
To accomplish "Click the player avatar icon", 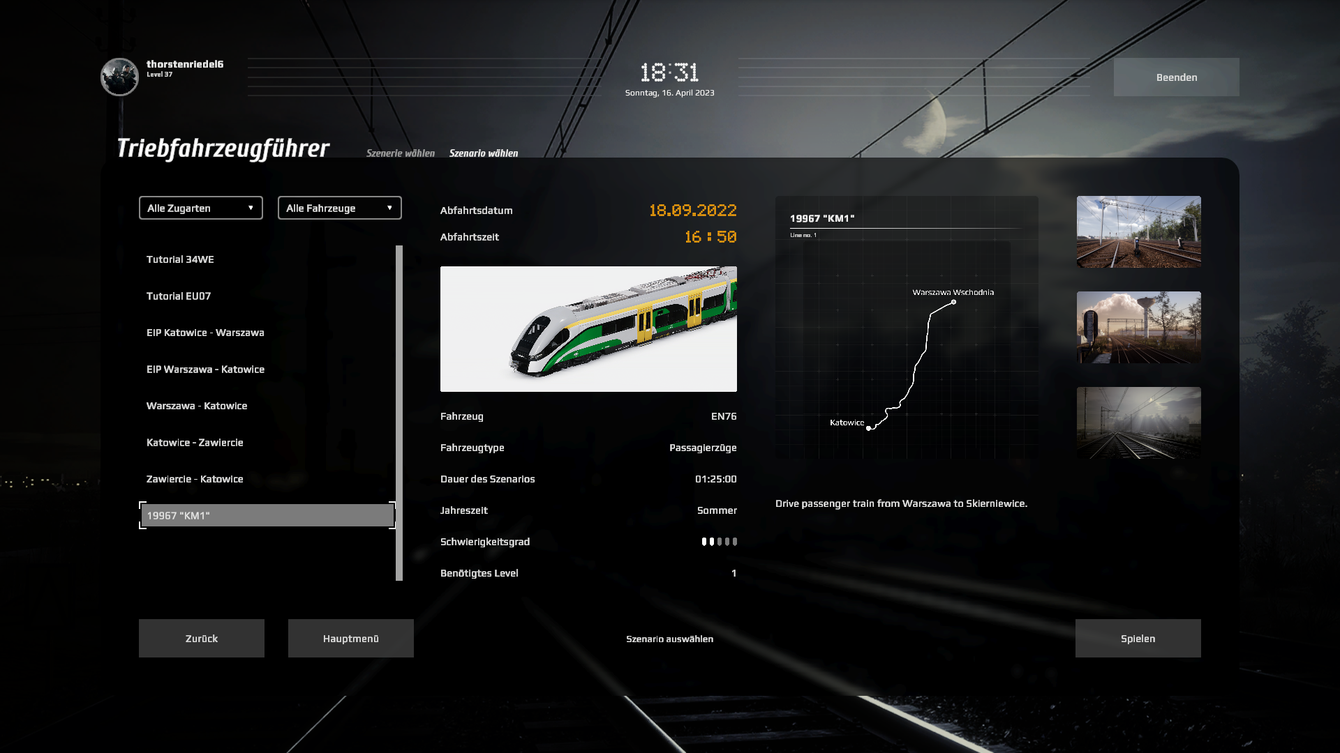I will click(x=119, y=77).
